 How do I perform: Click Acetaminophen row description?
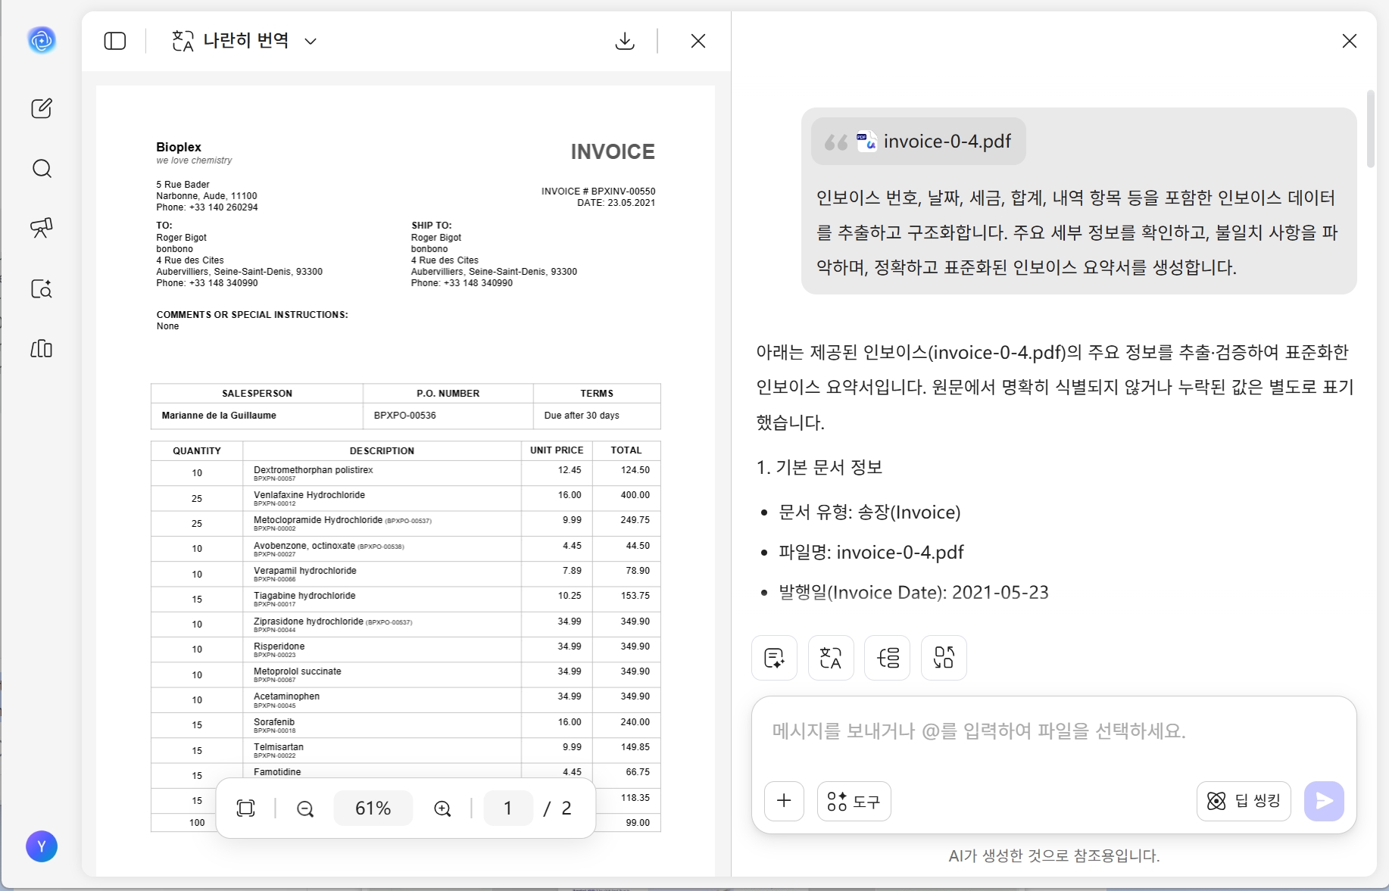pyautogui.click(x=286, y=696)
